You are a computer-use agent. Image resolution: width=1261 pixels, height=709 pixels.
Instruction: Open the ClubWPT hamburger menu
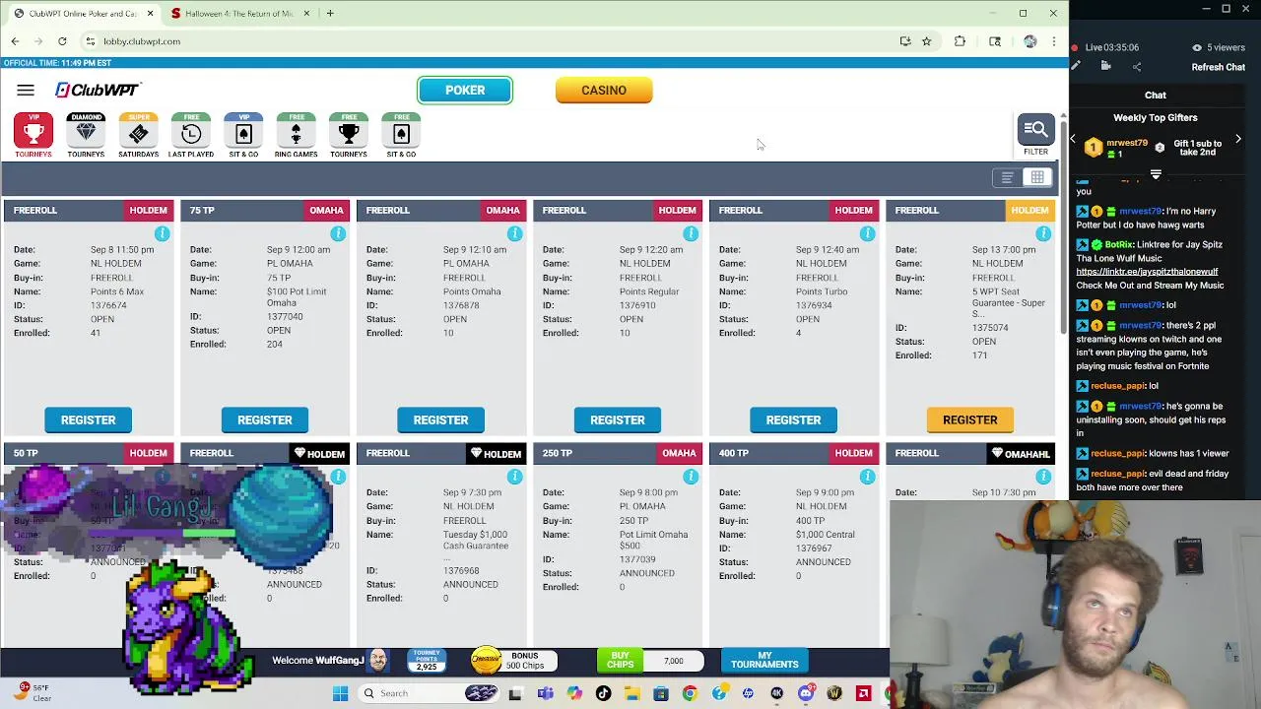coord(26,91)
